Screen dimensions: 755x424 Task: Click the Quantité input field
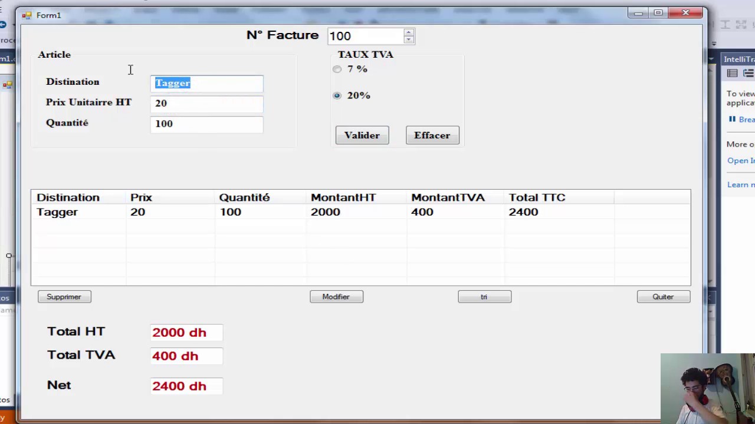[206, 124]
